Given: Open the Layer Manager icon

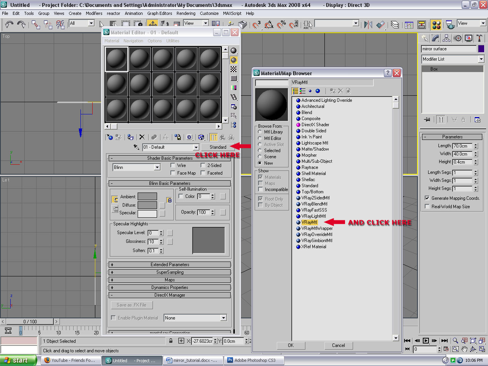Looking at the screenshot, I should click(x=395, y=25).
